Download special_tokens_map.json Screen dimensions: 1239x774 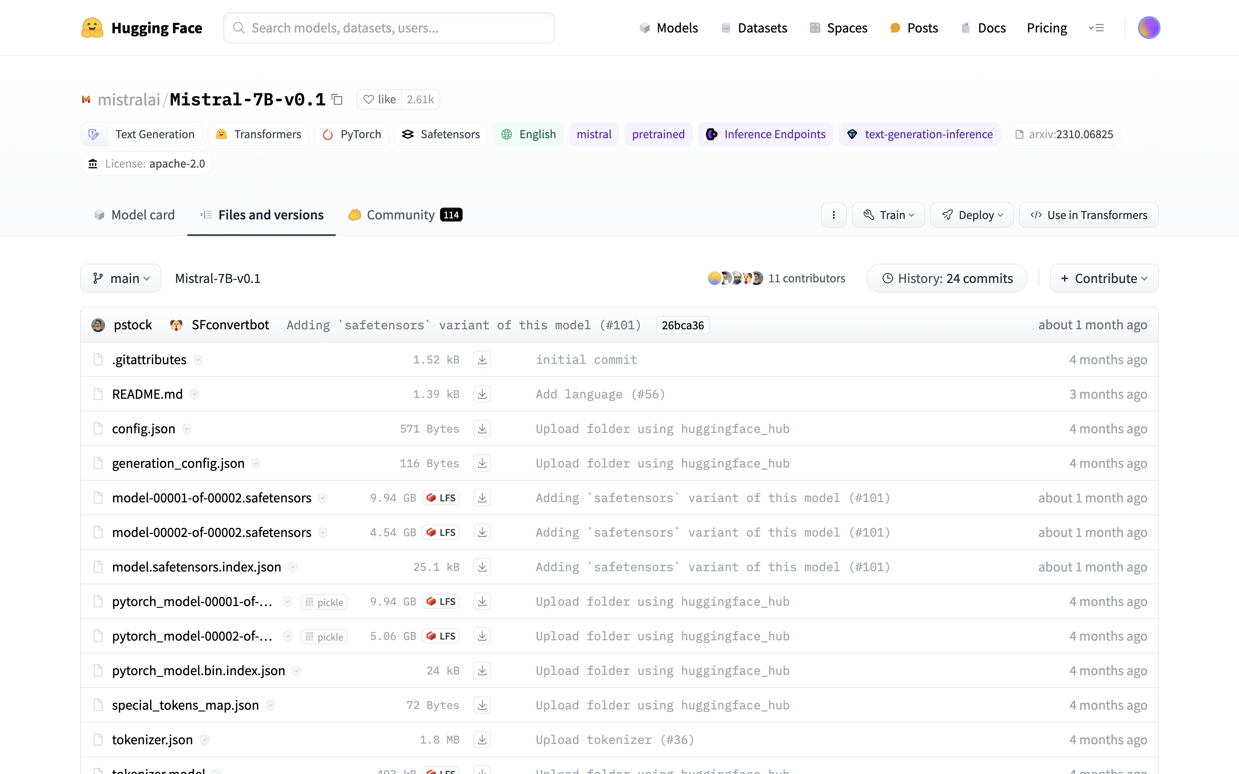482,705
